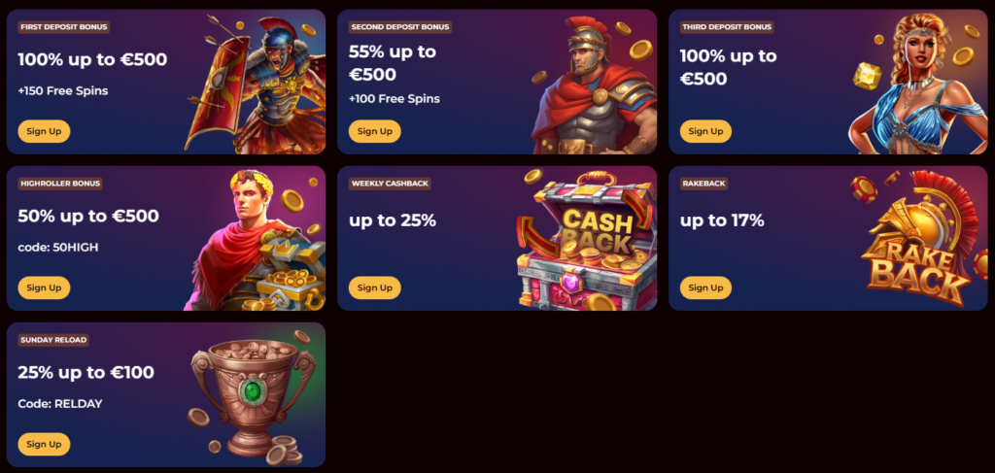This screenshot has width=995, height=473.
Task: Click Sign Up on Rakeback card
Action: [705, 287]
